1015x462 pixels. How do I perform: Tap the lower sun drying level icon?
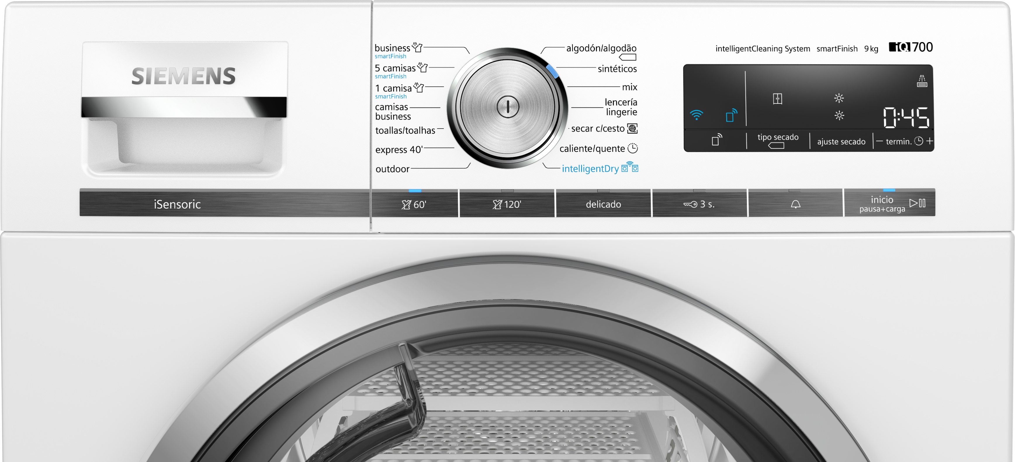pos(839,115)
